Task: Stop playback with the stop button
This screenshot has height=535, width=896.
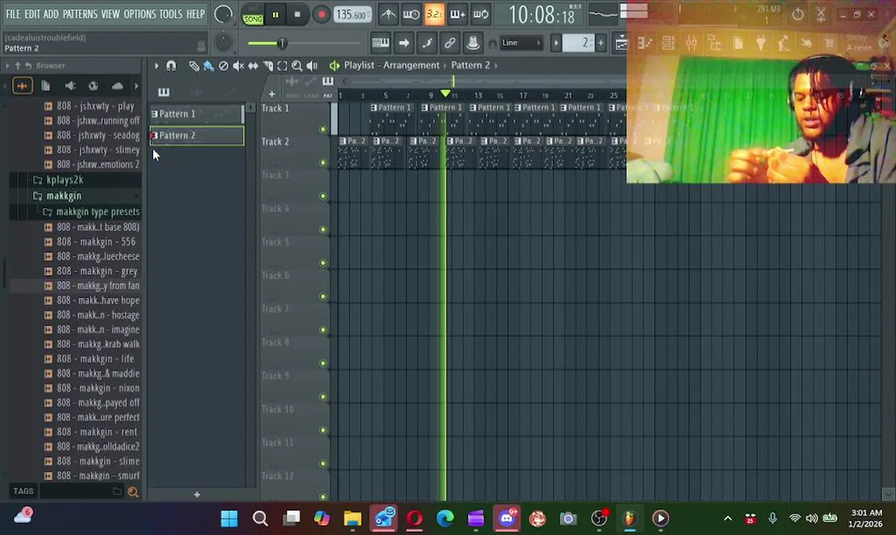Action: tap(297, 15)
